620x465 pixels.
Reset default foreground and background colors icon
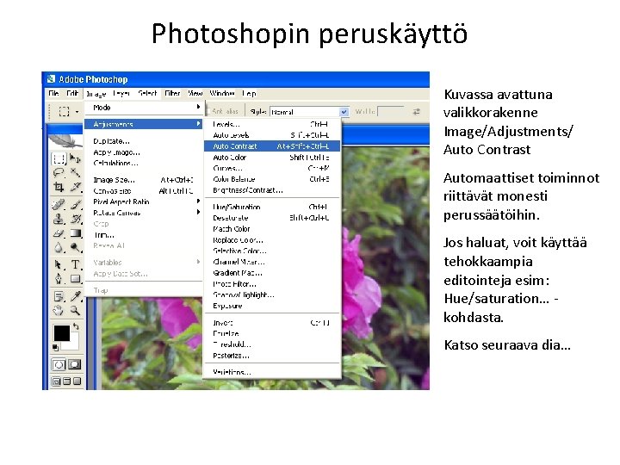(56, 348)
